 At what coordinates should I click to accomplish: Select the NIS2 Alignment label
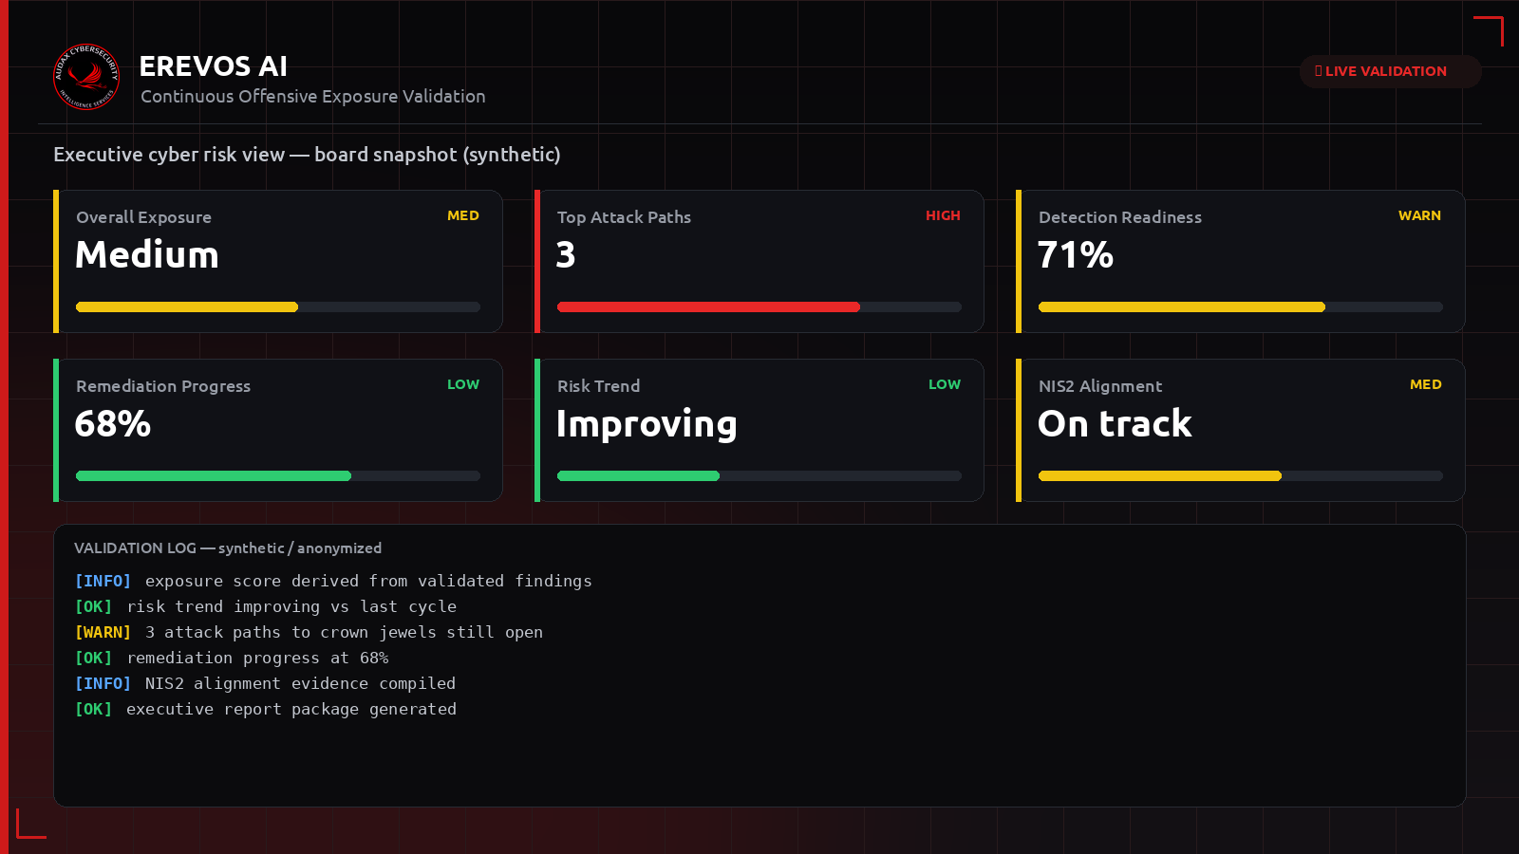click(1100, 386)
